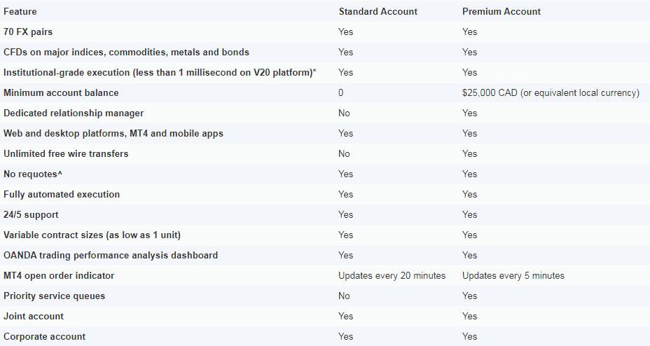Viewport: 650px width, 346px height.
Task: Click the Joint account feature label
Action: pyautogui.click(x=34, y=316)
